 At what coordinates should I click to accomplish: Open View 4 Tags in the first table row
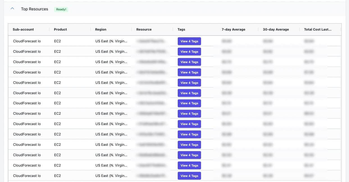click(x=189, y=41)
